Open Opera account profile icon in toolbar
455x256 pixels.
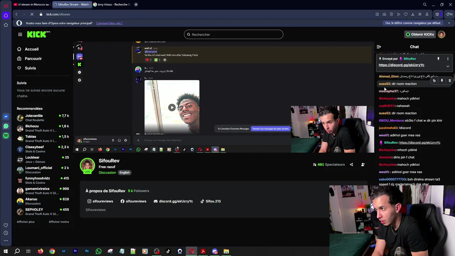click(x=427, y=14)
